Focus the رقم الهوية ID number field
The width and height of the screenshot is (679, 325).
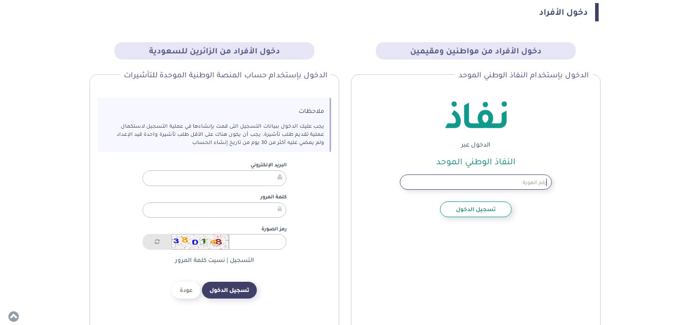pyautogui.click(x=476, y=182)
